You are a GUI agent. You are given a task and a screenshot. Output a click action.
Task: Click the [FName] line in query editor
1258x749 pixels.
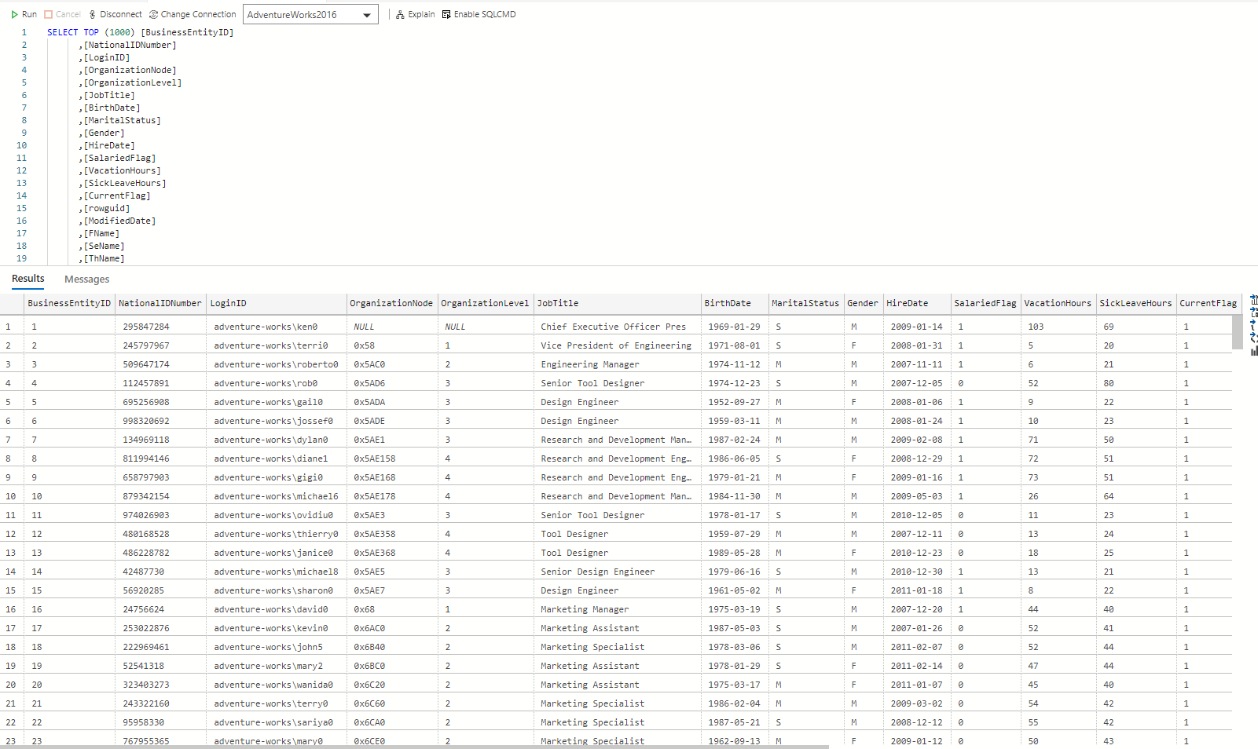tap(99, 233)
